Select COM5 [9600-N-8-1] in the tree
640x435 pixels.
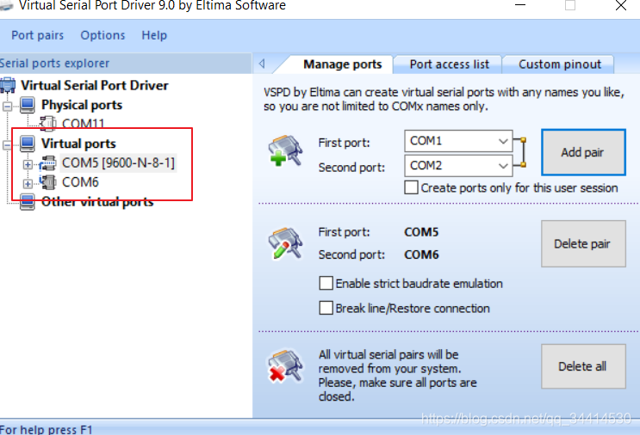pyautogui.click(x=118, y=163)
